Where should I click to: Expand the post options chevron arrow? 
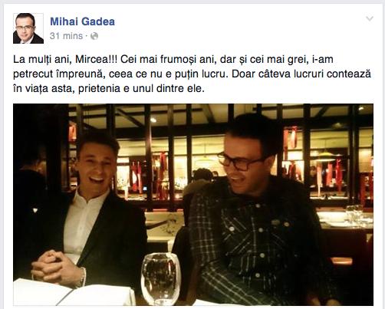coord(370,18)
